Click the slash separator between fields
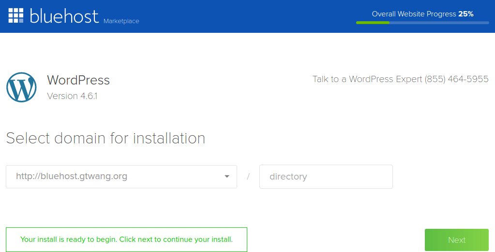This screenshot has width=495, height=252. pyautogui.click(x=248, y=177)
